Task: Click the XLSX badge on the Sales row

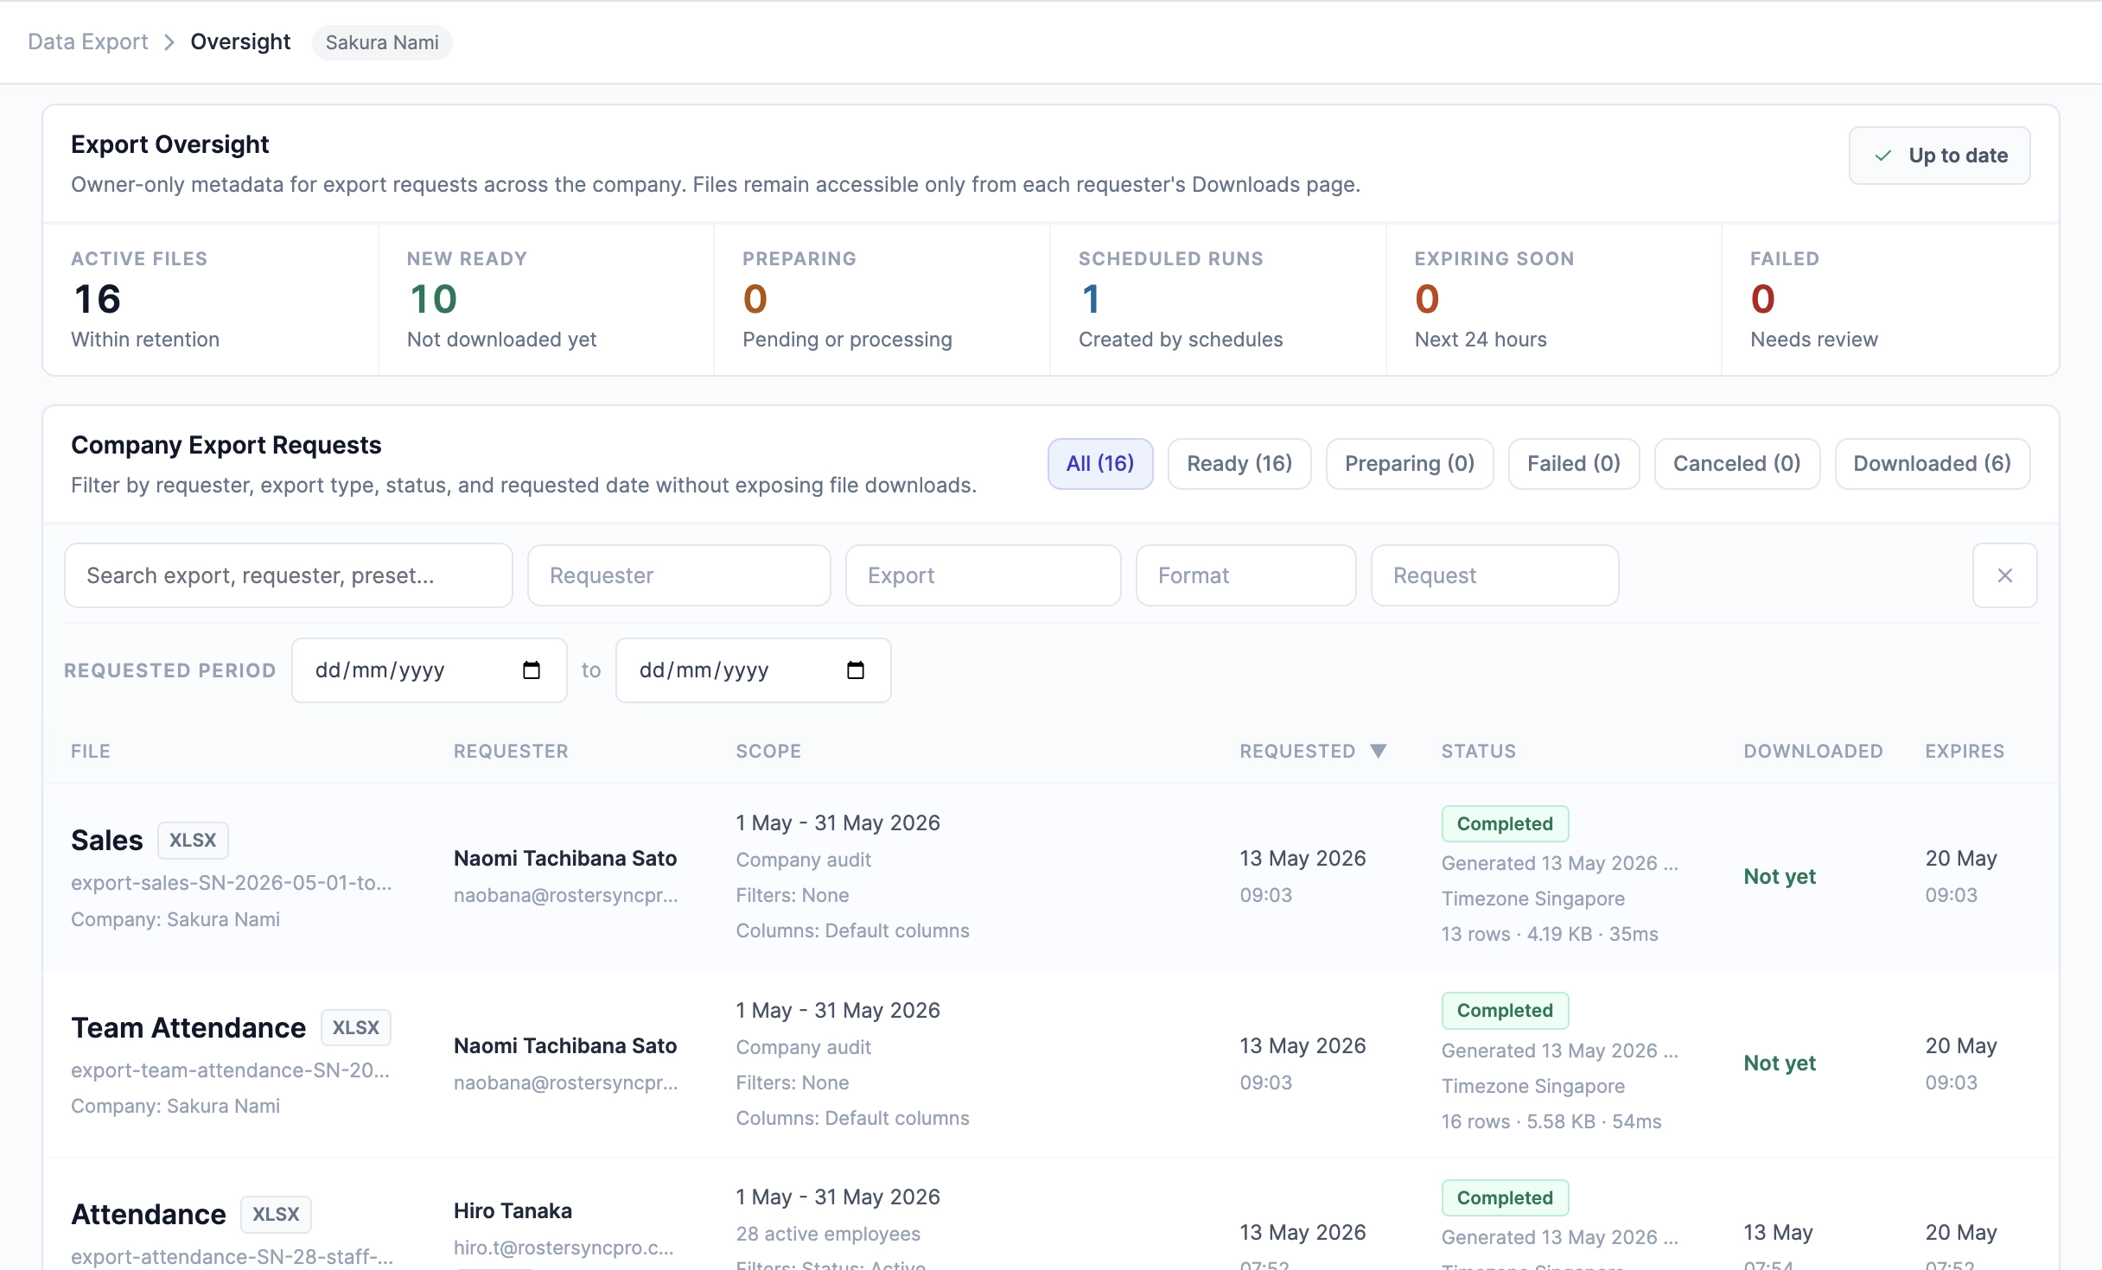Action: (193, 841)
